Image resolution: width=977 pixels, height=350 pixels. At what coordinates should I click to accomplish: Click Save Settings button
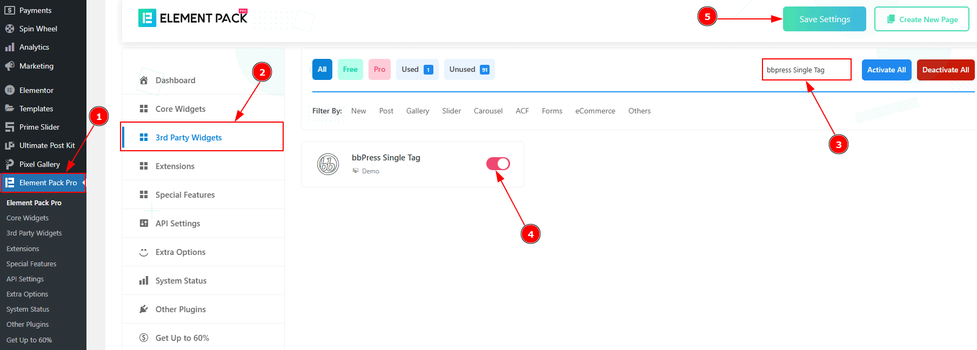tap(825, 19)
